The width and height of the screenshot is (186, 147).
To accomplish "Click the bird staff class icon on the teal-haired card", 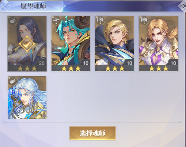I will [x=56, y=21].
